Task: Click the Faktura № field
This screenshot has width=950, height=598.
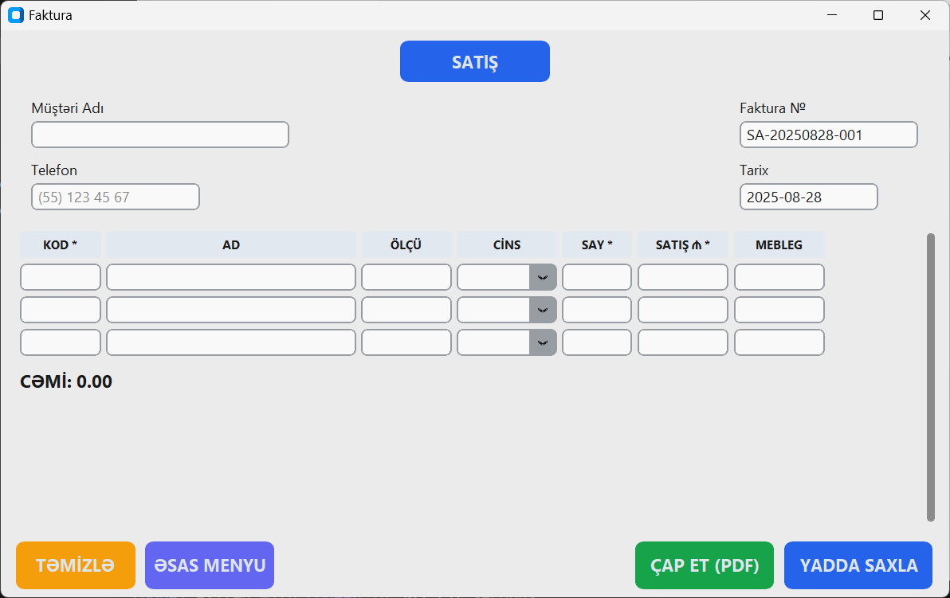Action: (828, 135)
